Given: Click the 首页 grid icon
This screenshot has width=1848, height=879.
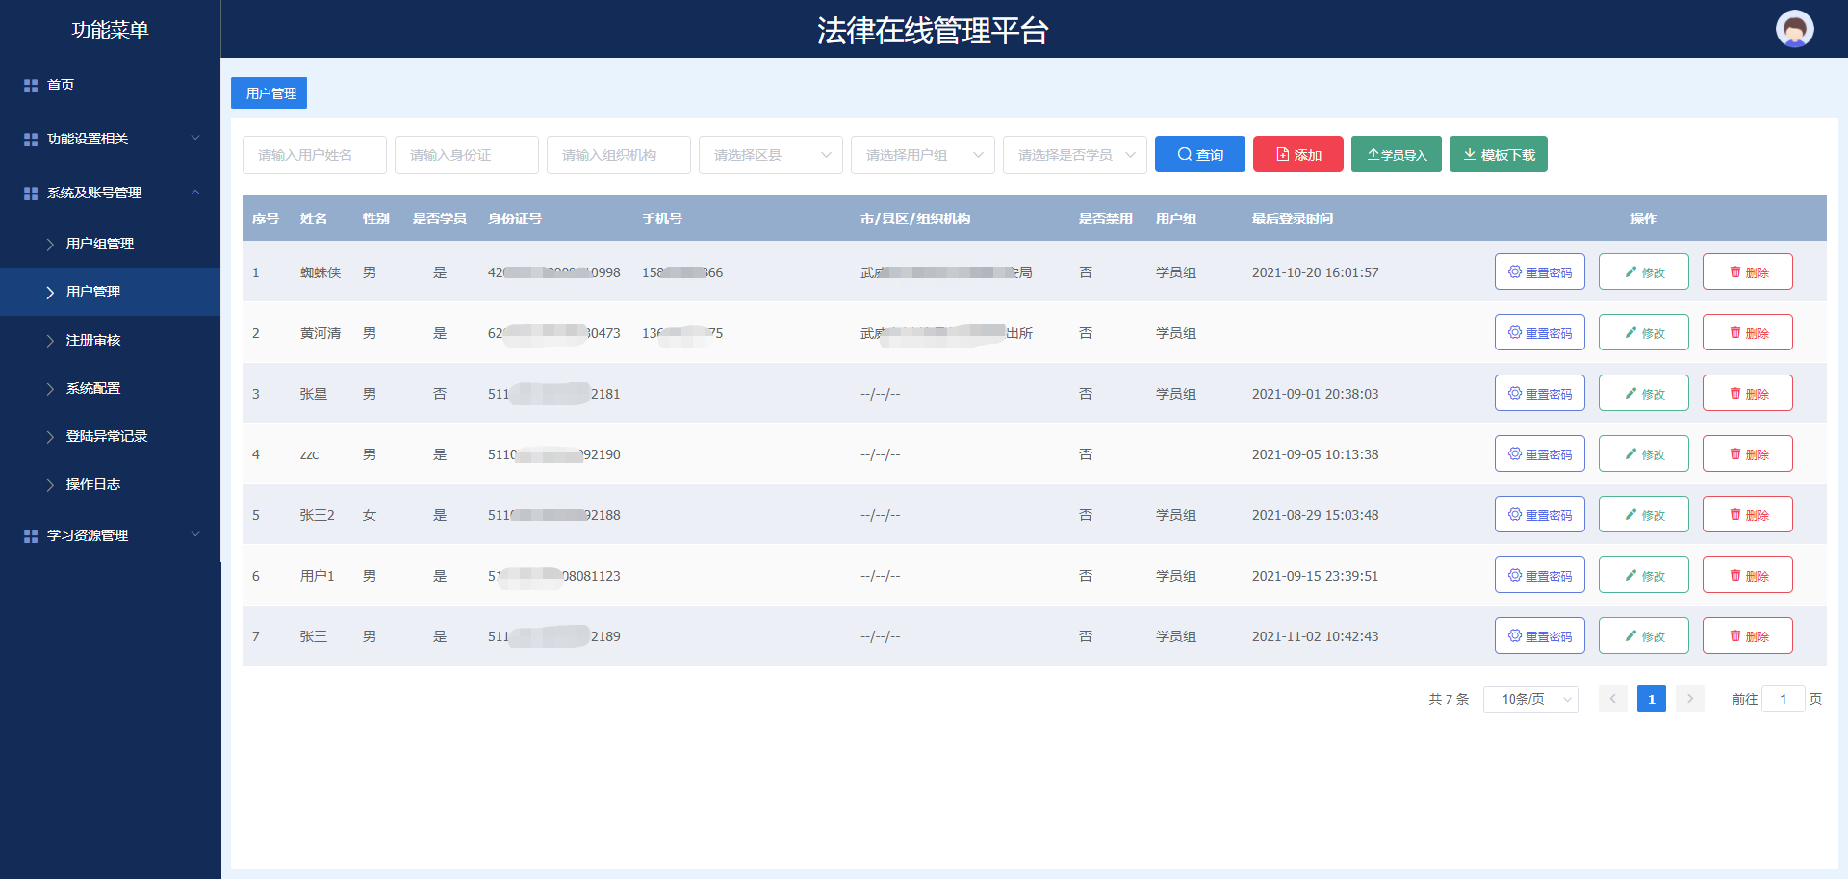Looking at the screenshot, I should click(31, 86).
